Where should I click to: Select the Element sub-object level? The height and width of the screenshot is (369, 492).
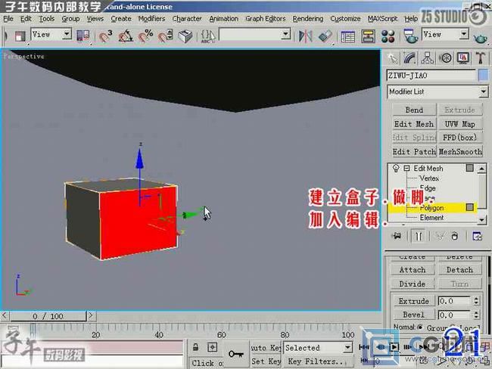[x=431, y=218]
